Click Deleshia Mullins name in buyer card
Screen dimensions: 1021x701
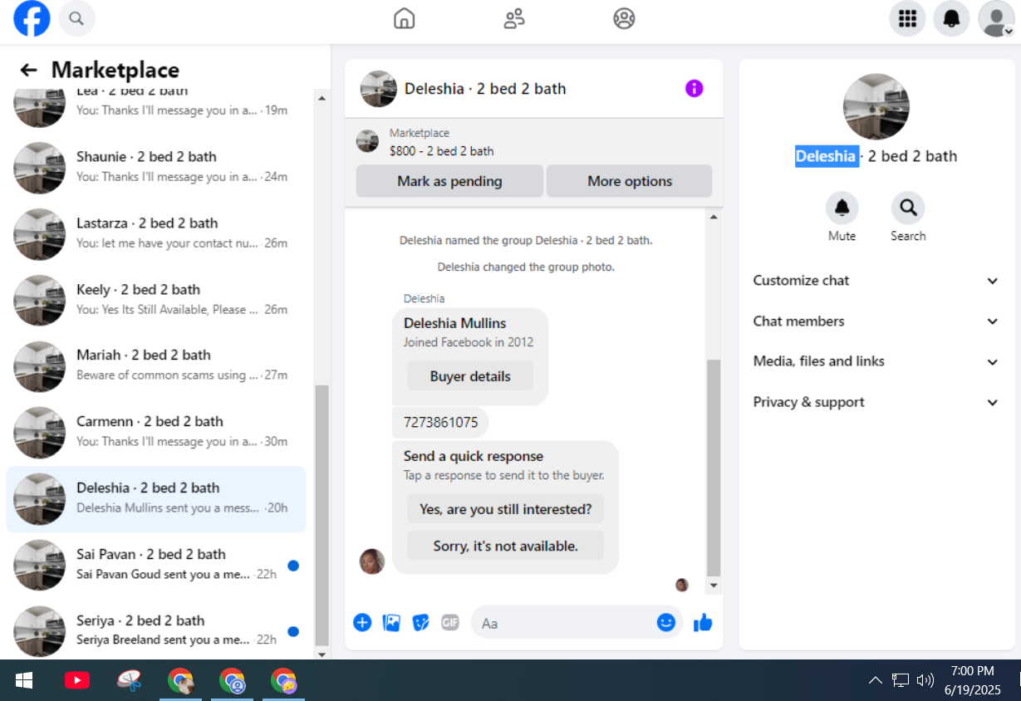click(454, 323)
